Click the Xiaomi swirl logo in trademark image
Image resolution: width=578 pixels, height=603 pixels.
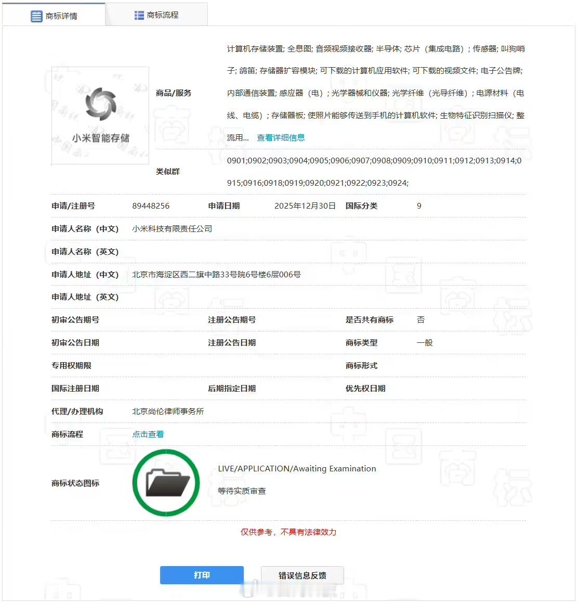[x=100, y=104]
